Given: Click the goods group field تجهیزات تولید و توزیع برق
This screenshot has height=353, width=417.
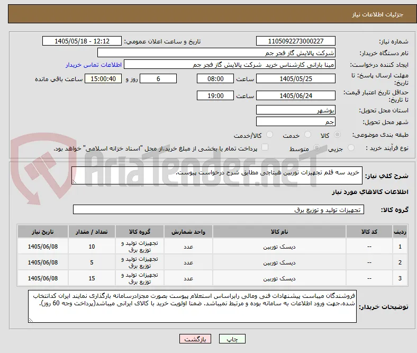Looking at the screenshot, I should point(219,209).
